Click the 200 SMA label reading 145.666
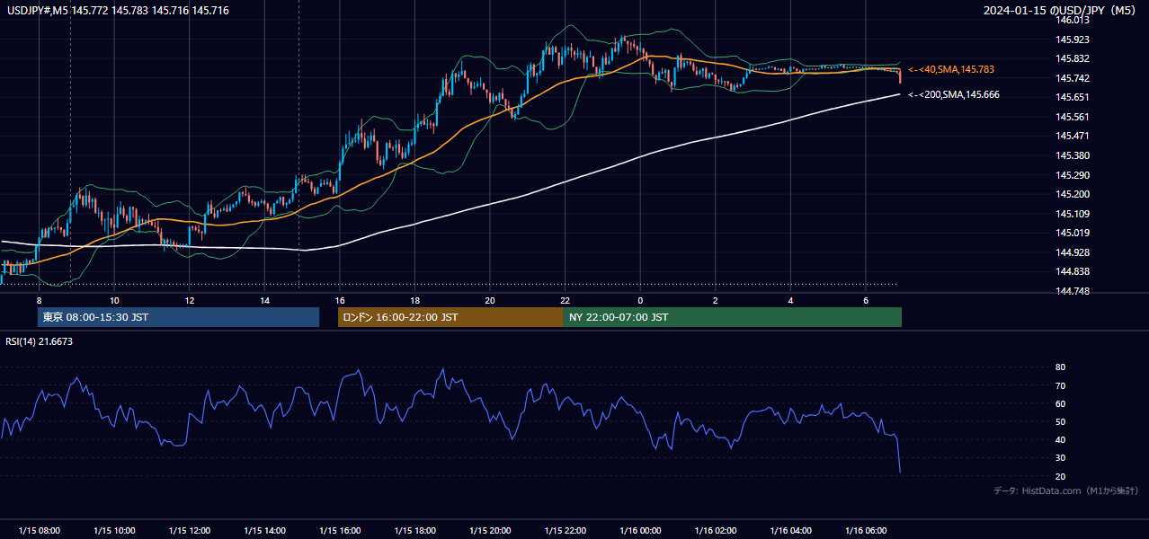Image resolution: width=1149 pixels, height=539 pixels. point(954,94)
